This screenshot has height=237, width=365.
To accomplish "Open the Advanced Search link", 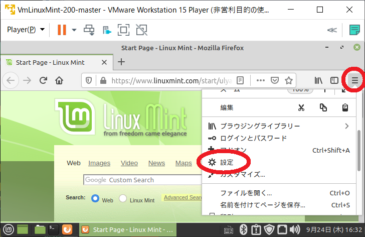I will (x=182, y=198).
